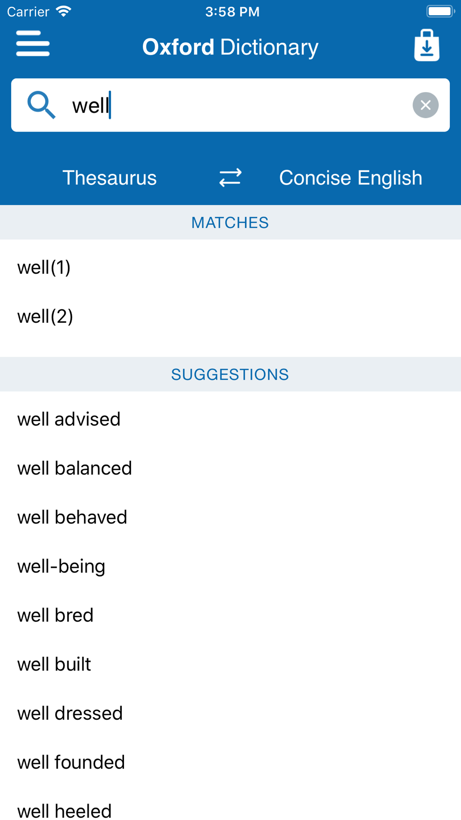Open suggestion well balanced

(x=230, y=468)
